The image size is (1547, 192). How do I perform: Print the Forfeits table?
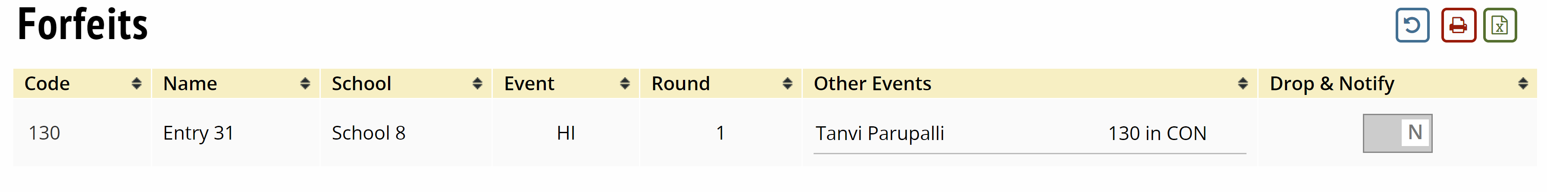click(x=1458, y=25)
